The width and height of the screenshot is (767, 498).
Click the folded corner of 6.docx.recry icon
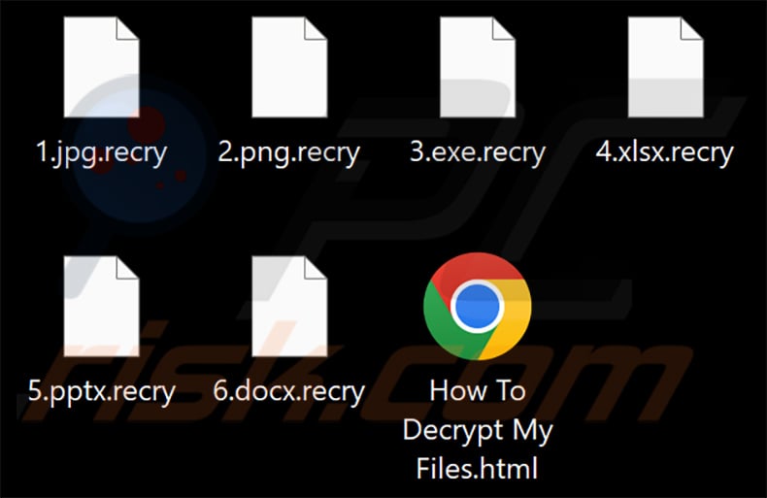point(316,267)
